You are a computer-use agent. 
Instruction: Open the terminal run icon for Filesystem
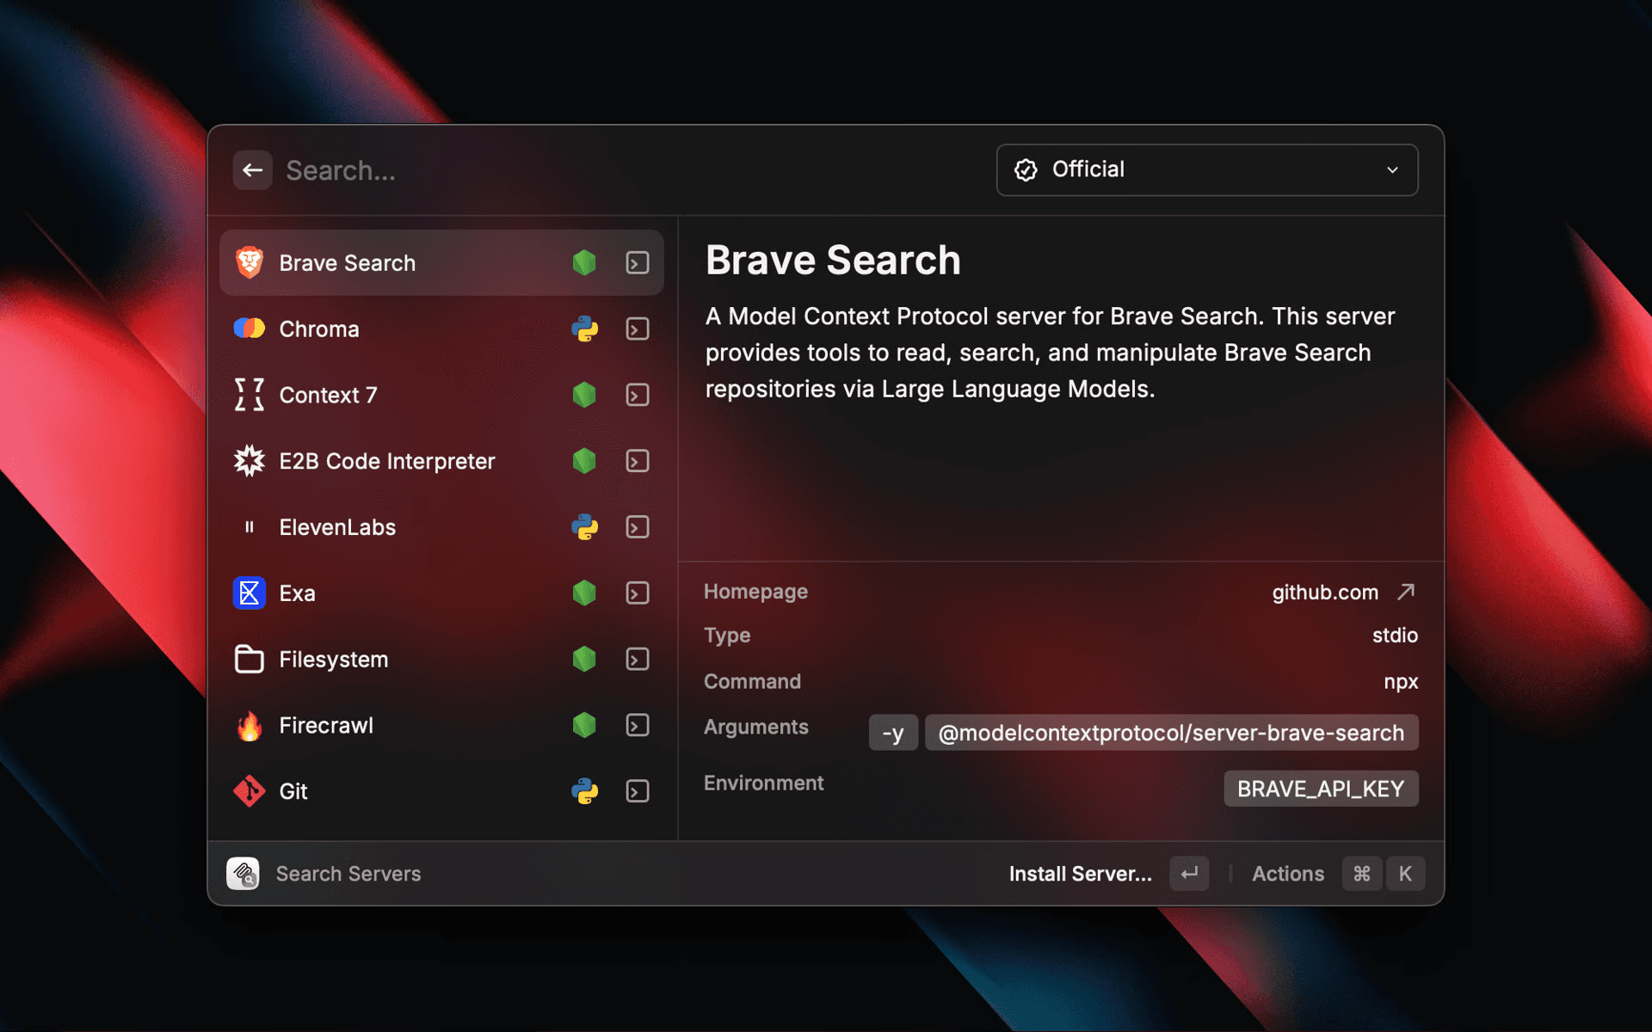point(637,659)
